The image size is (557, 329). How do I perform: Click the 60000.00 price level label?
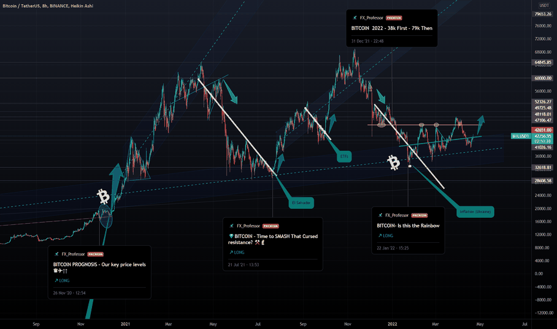point(543,78)
